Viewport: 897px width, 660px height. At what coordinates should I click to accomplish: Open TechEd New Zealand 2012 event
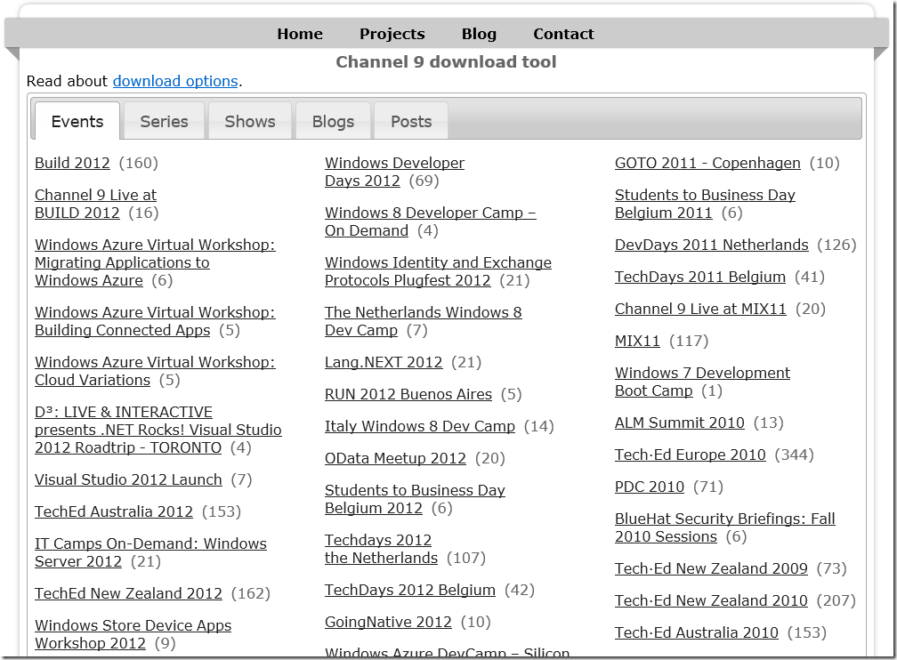[128, 593]
